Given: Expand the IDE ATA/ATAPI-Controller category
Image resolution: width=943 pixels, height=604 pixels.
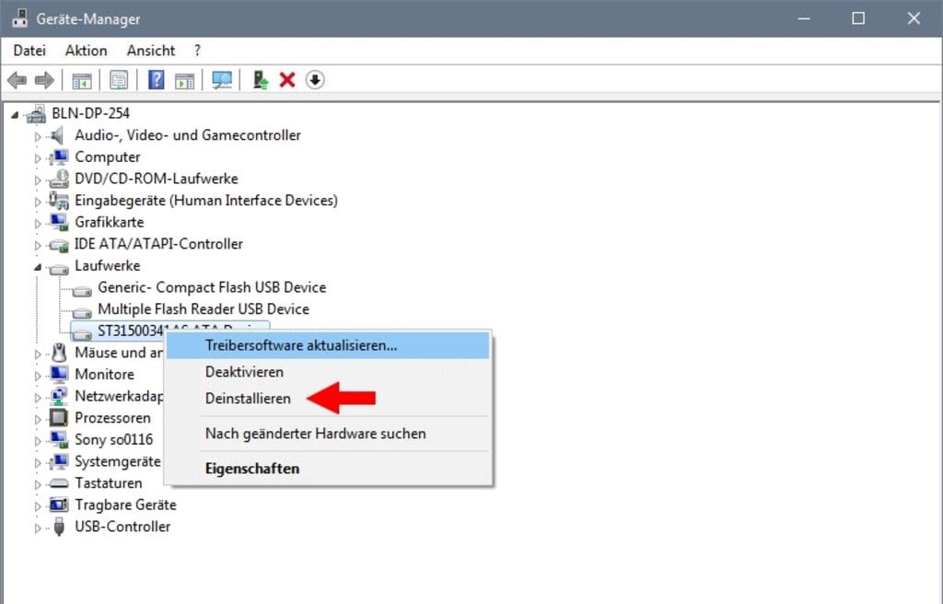Looking at the screenshot, I should 37,245.
